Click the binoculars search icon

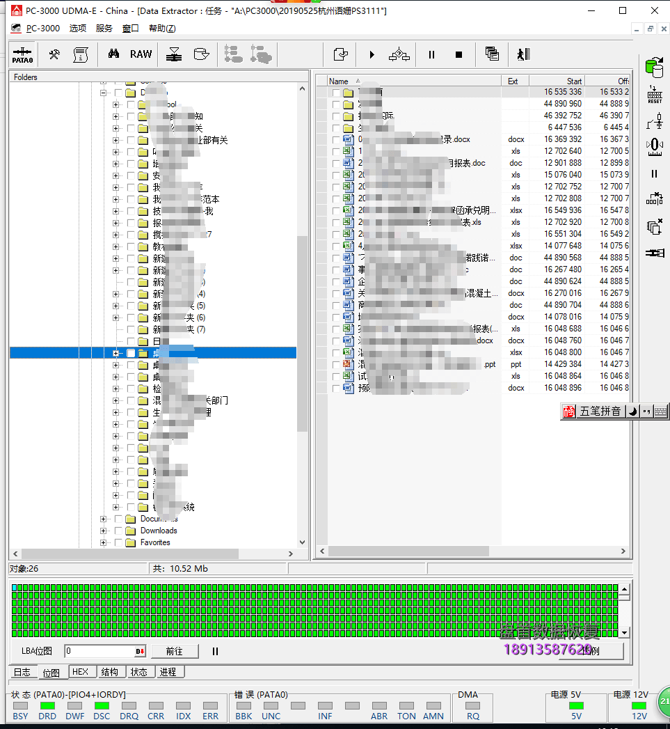(113, 54)
